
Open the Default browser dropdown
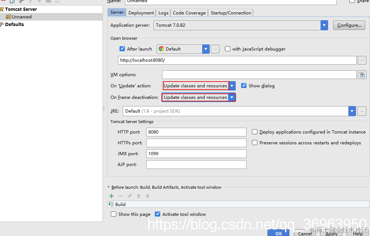[x=206, y=49]
